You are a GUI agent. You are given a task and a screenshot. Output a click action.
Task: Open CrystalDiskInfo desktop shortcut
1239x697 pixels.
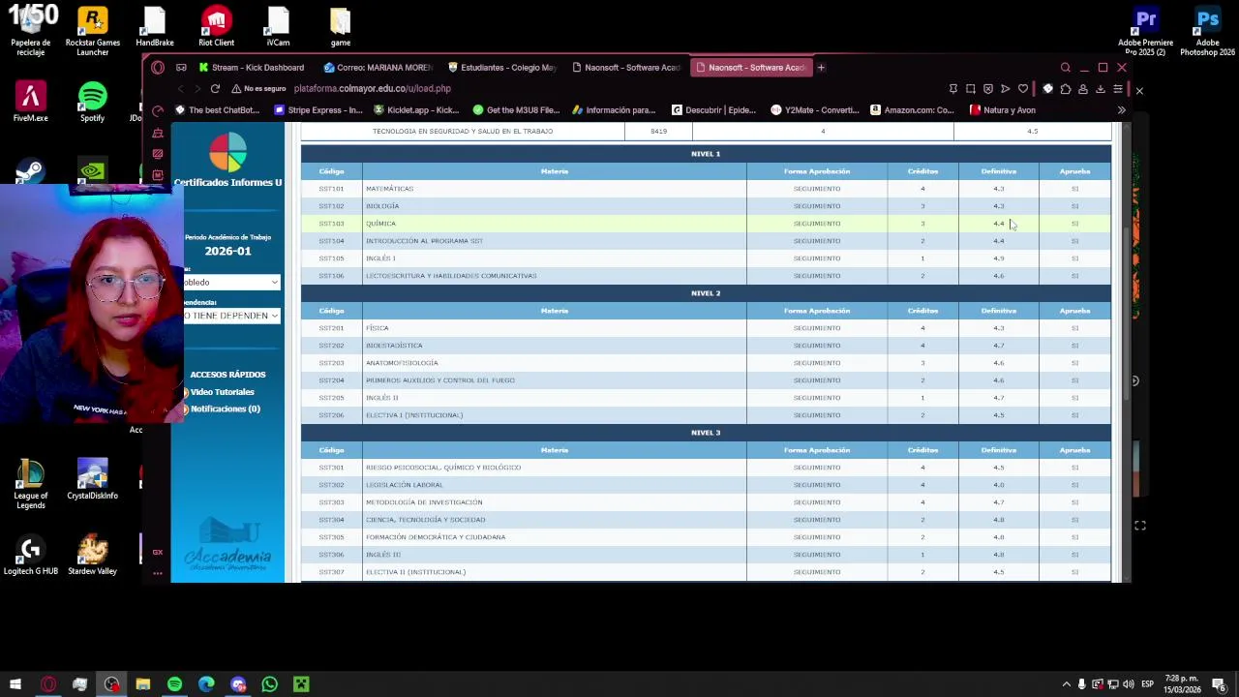tap(92, 480)
